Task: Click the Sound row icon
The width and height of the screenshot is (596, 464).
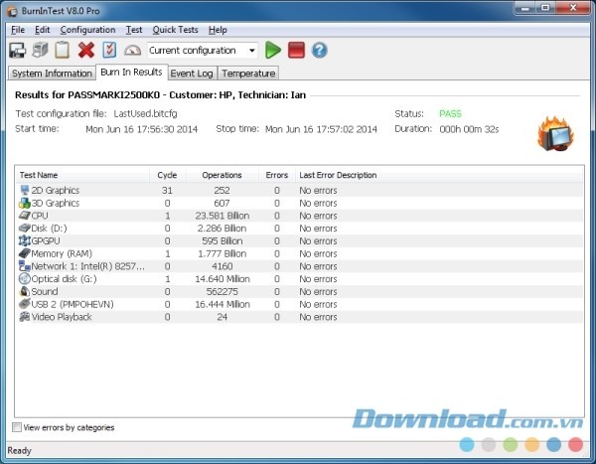Action: tap(25, 291)
